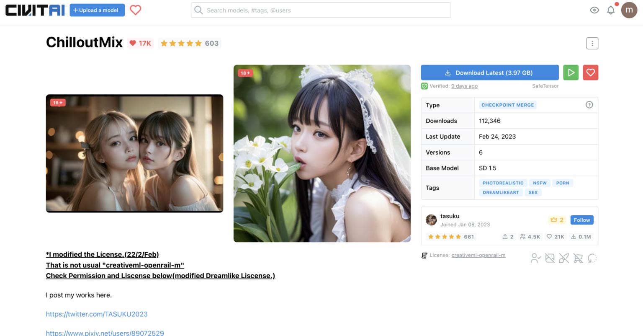This screenshot has height=336, width=643.
Task: Click the Downloads value 112,346
Action: pyautogui.click(x=490, y=121)
